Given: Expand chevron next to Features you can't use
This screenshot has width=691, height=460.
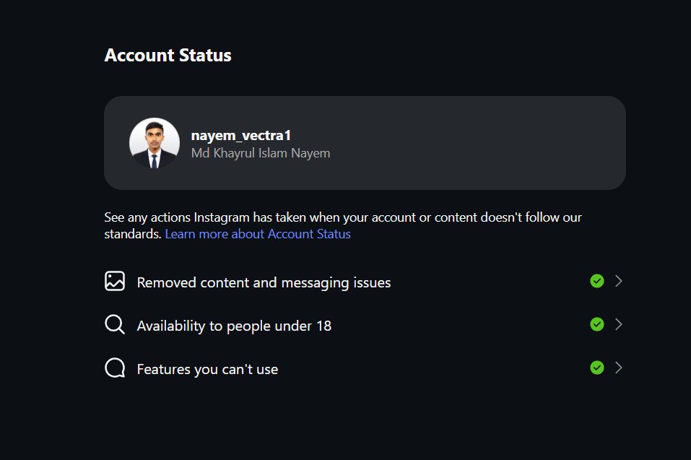Looking at the screenshot, I should pyautogui.click(x=619, y=368).
